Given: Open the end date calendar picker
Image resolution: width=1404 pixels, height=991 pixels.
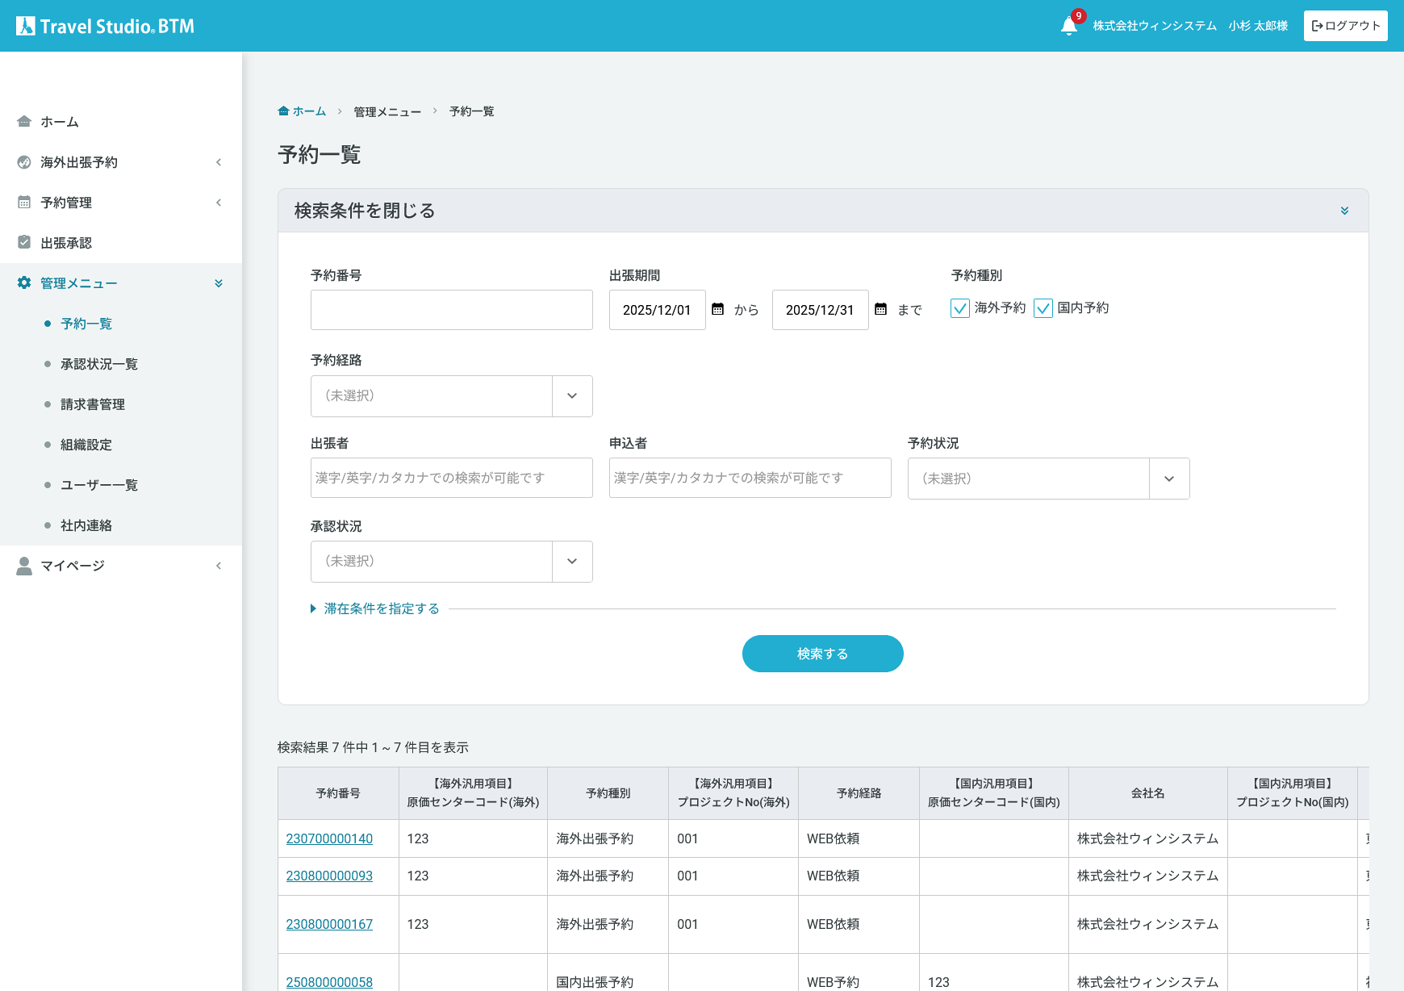Looking at the screenshot, I should pyautogui.click(x=880, y=309).
